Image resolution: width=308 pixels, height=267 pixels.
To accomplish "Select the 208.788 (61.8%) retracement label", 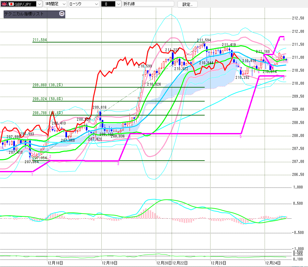I will point(48,113).
